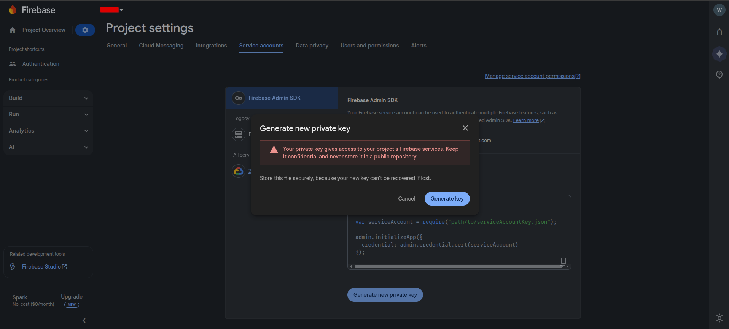729x329 pixels.
Task: Open the Gemini sparkle assistant
Action: [x=719, y=54]
